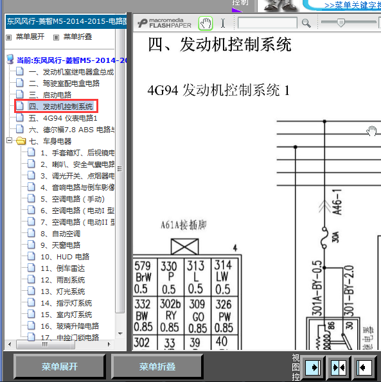Viewport: 381px width, 382px height.
Task: Open 10、HUD 电路 item
Action: (65, 257)
